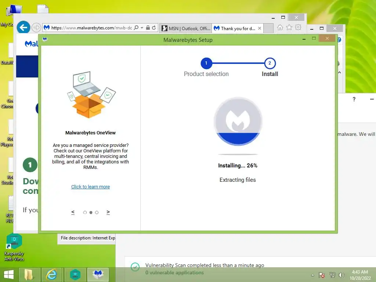376x282 pixels.
Task: Show hidden system tray icons
Action: point(313,275)
